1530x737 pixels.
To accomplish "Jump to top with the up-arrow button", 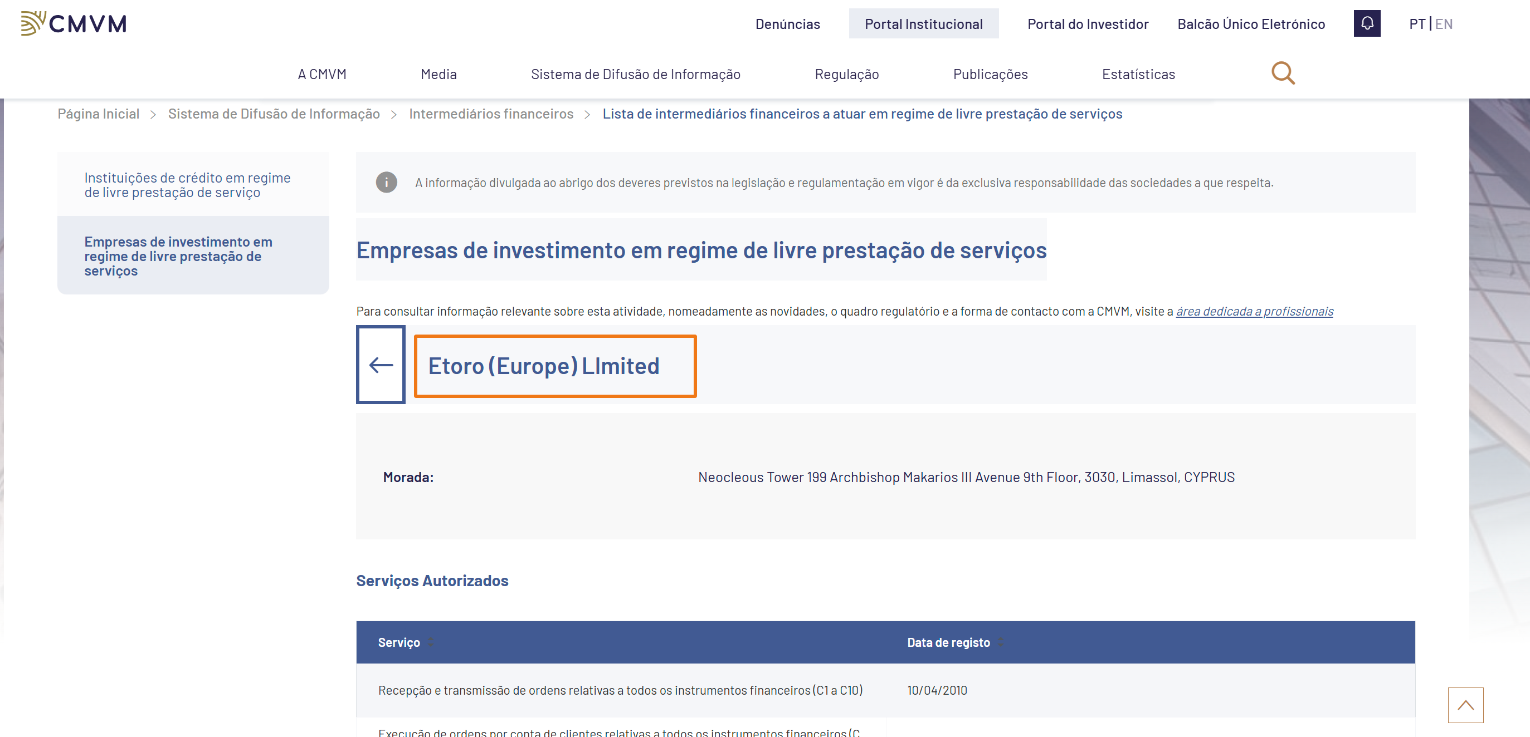I will [x=1465, y=705].
